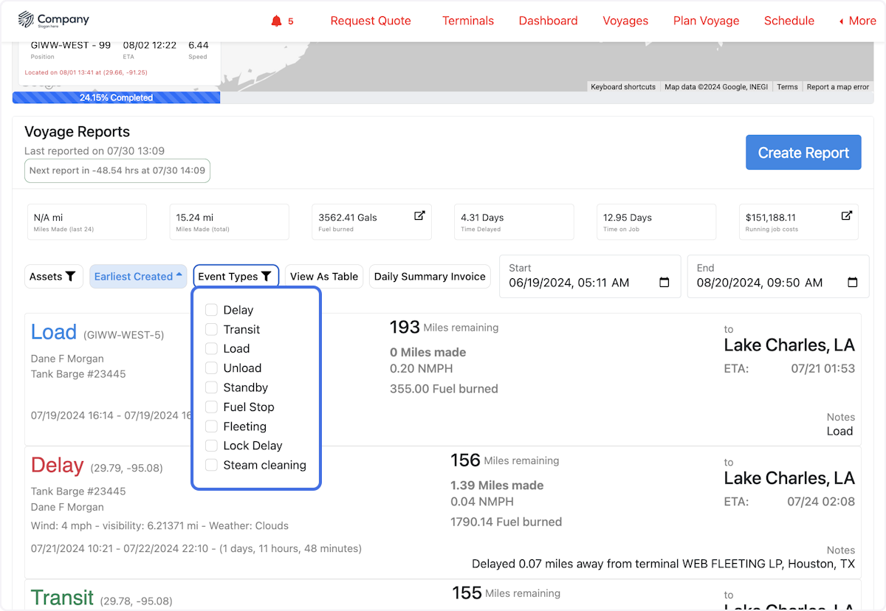This screenshot has width=886, height=611.
Task: Go to Plan Voyage page
Action: [706, 21]
